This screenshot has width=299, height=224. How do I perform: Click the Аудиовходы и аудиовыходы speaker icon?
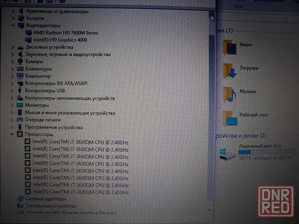(x=21, y=11)
